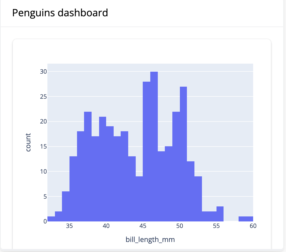Select the bar with count 21 before 40

click(103, 169)
